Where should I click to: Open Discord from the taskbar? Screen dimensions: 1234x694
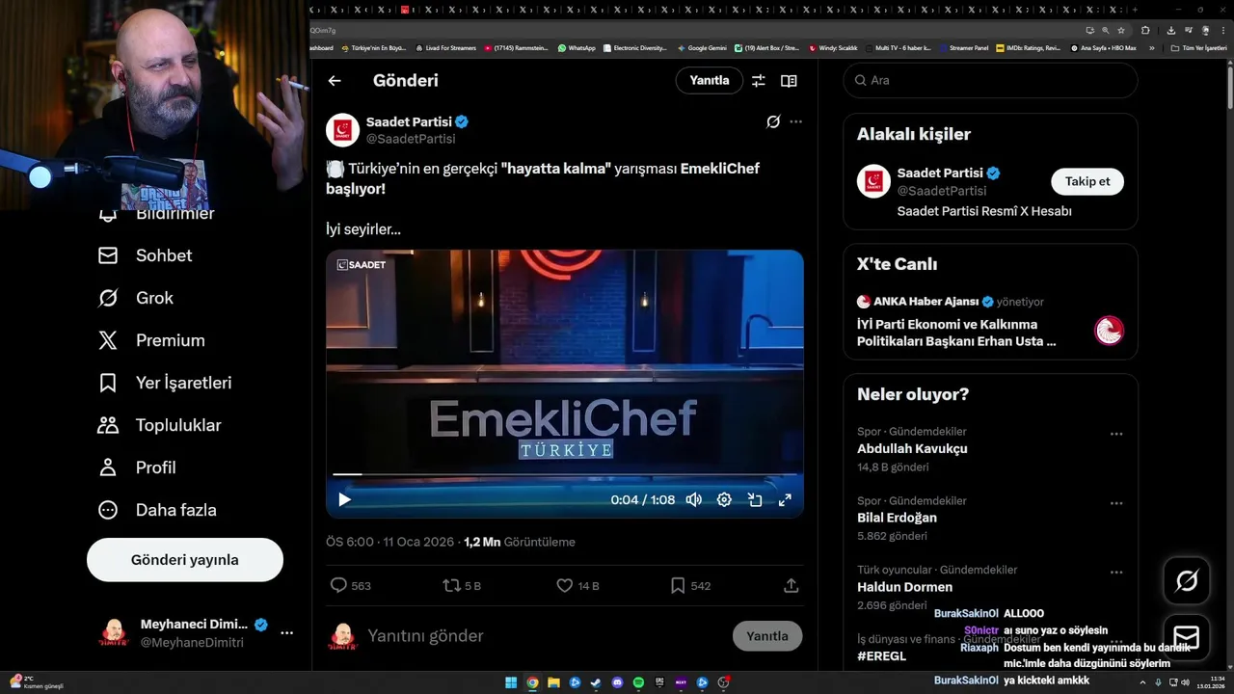click(x=617, y=682)
